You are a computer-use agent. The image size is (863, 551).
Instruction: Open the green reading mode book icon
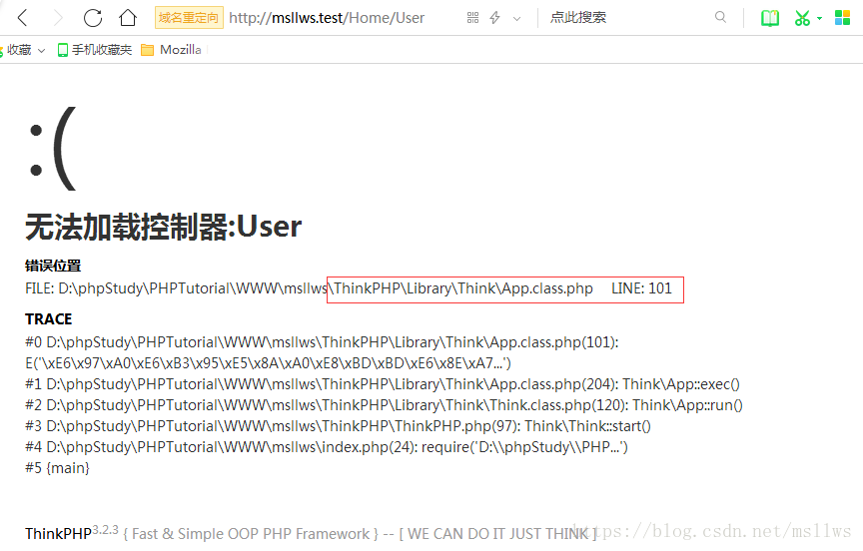[x=769, y=18]
